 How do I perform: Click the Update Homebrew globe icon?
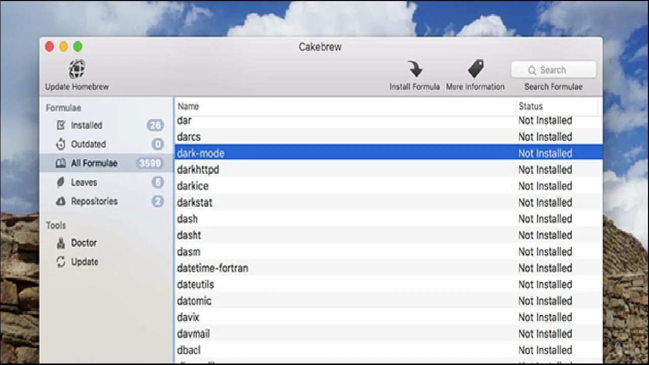[77, 69]
